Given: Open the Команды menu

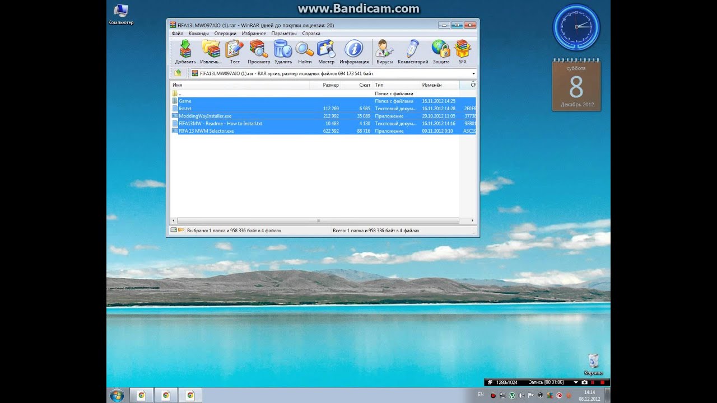Looking at the screenshot, I should 199,34.
